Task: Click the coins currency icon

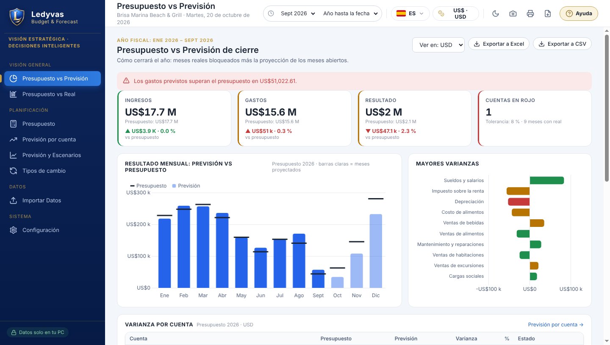Action: click(x=441, y=14)
